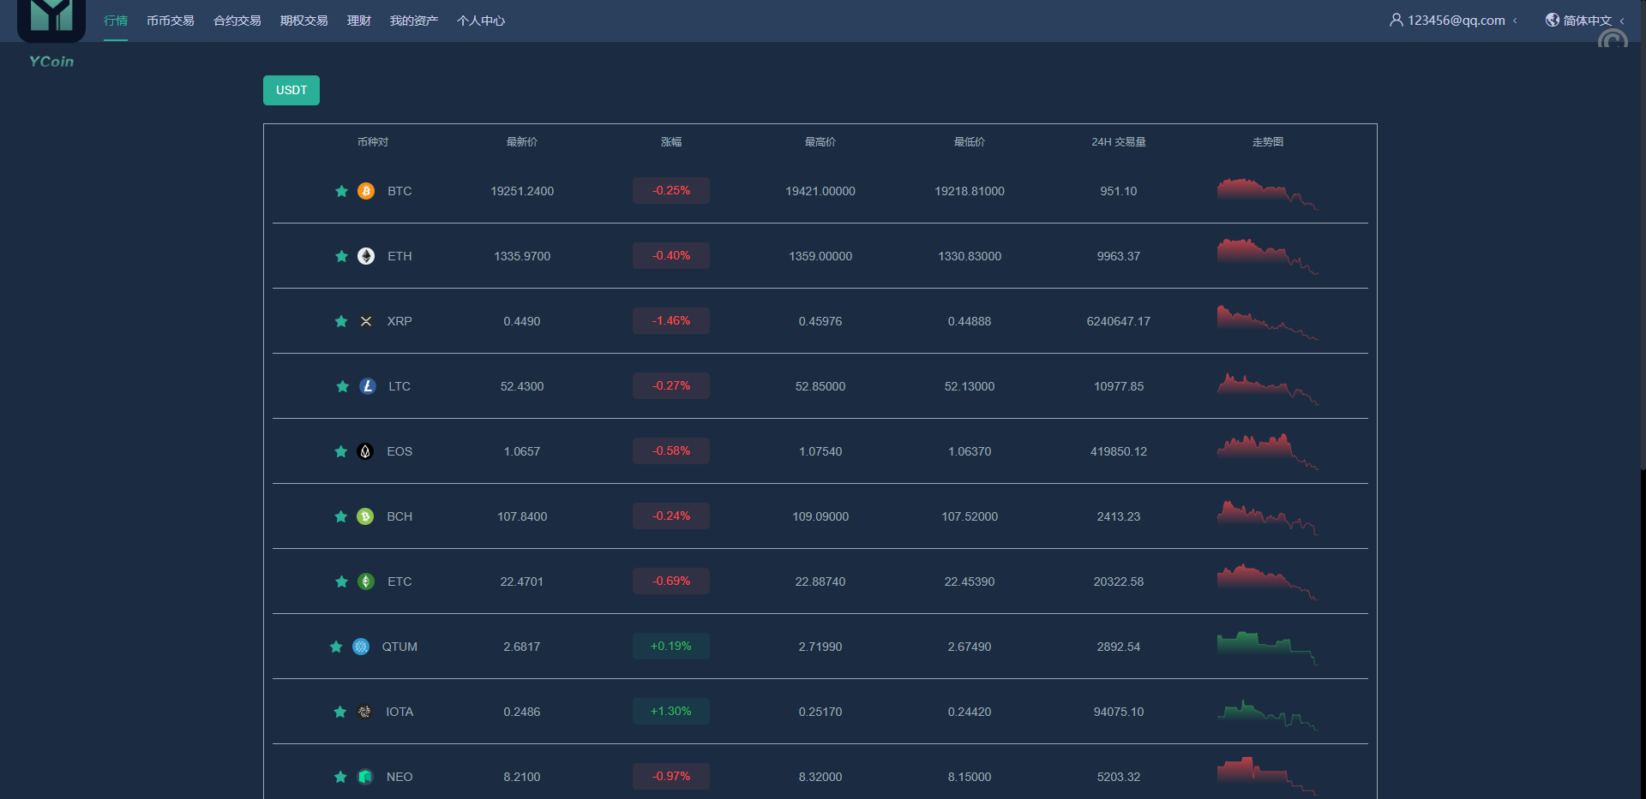
Task: Click the Bitcoin BTC coin icon
Action: (366, 191)
